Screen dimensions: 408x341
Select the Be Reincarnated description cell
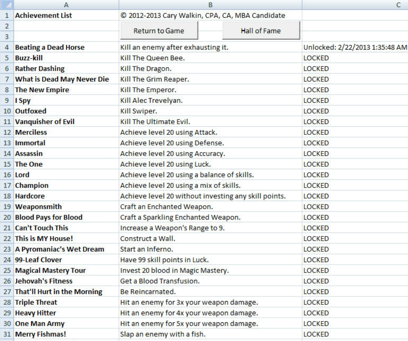coord(210,292)
